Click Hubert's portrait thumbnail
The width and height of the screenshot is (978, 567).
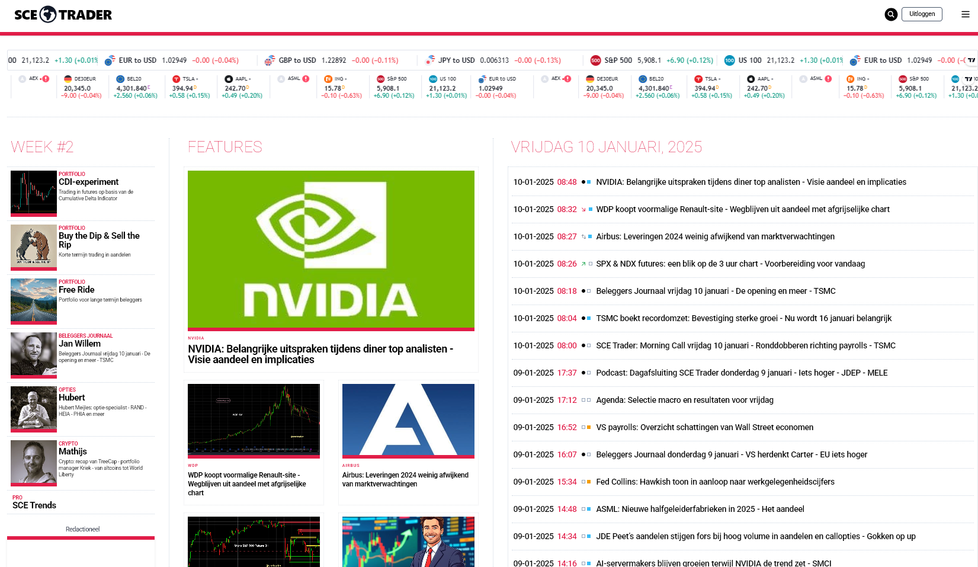(34, 409)
